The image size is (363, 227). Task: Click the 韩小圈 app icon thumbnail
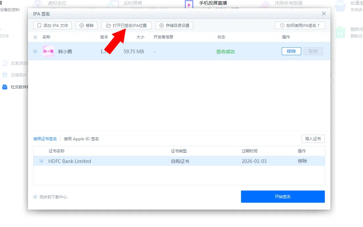(x=48, y=51)
